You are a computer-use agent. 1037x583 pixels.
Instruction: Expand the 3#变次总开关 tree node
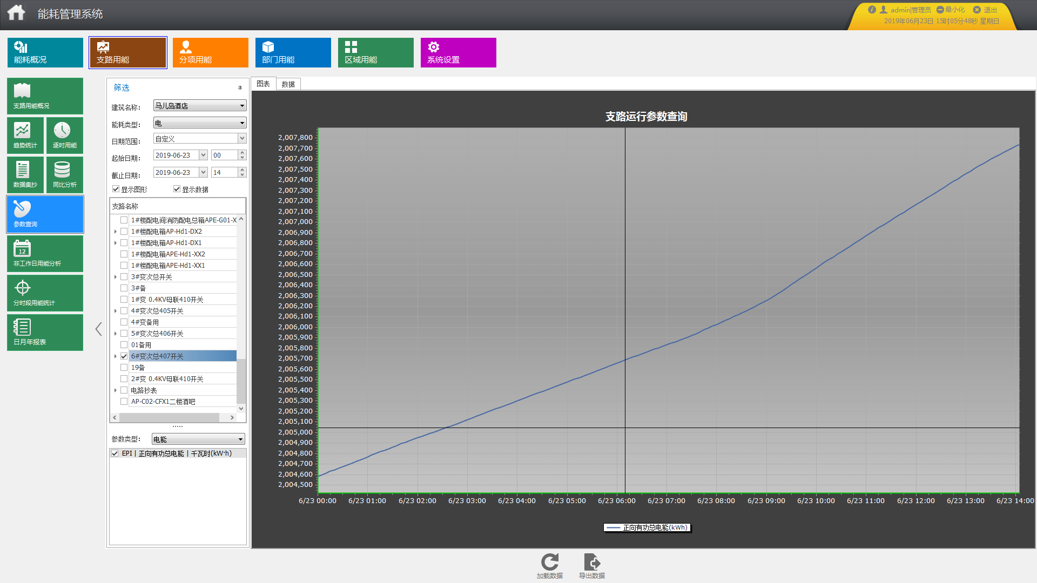[x=116, y=277]
